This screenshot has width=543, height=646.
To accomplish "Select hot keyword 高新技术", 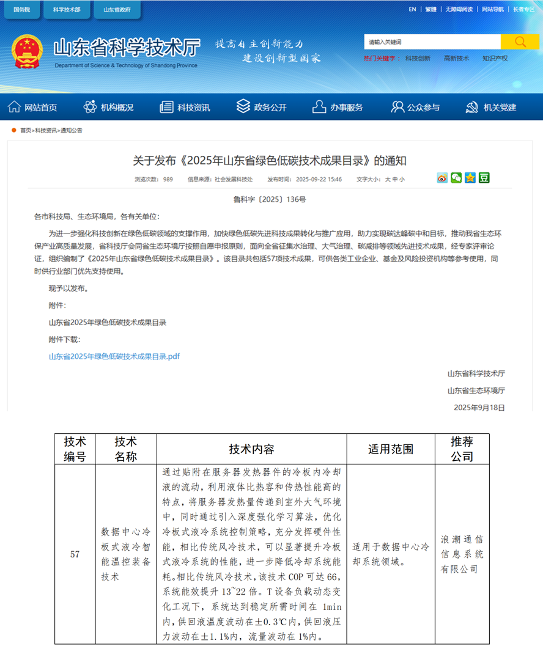I will [x=456, y=59].
